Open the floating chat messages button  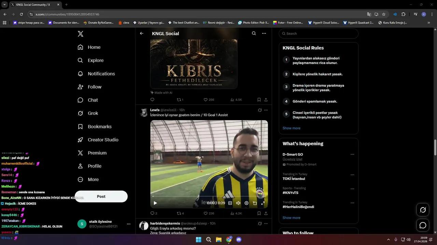click(x=423, y=225)
